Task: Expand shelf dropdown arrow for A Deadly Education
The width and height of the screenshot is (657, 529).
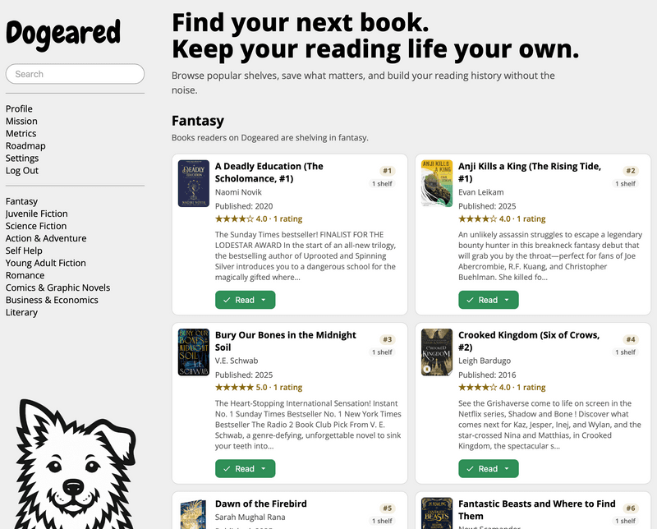Action: click(264, 300)
